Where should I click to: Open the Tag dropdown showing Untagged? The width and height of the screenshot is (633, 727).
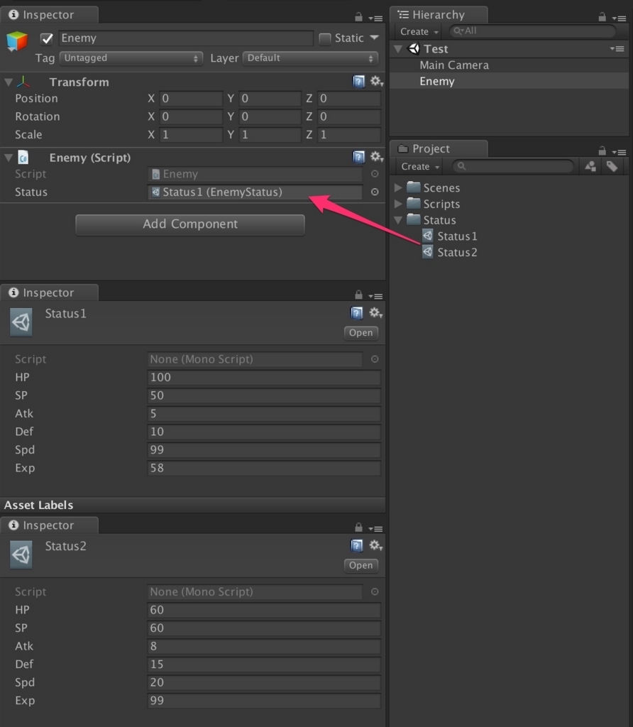131,58
